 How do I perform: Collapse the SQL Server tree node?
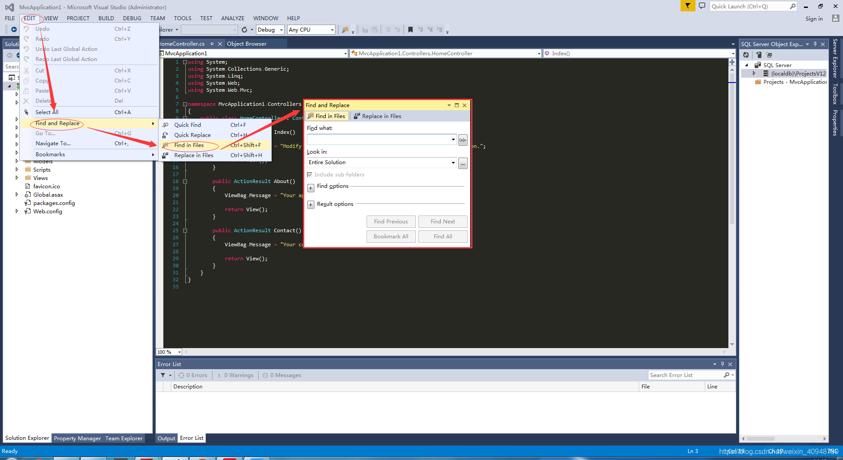pyautogui.click(x=746, y=65)
